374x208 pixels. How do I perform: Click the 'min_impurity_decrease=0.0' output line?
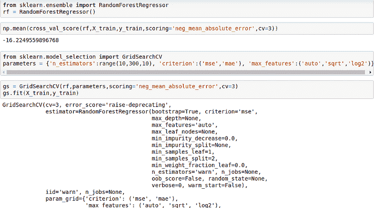[x=194, y=139]
